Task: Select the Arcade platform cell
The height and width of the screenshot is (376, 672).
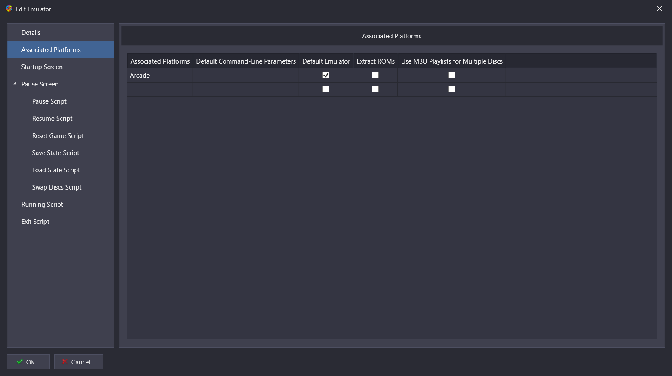Action: pyautogui.click(x=160, y=75)
